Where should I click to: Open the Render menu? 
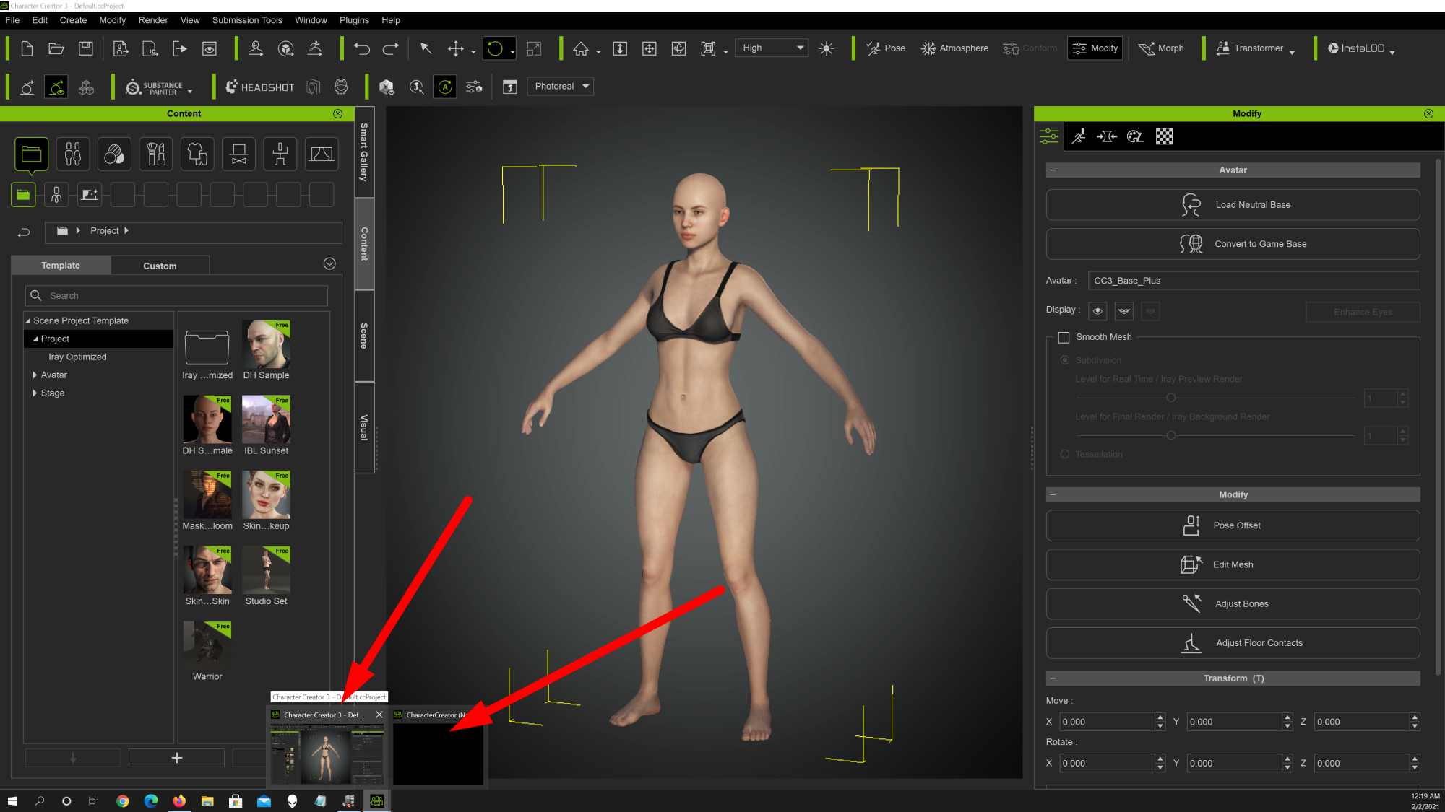pos(152,20)
